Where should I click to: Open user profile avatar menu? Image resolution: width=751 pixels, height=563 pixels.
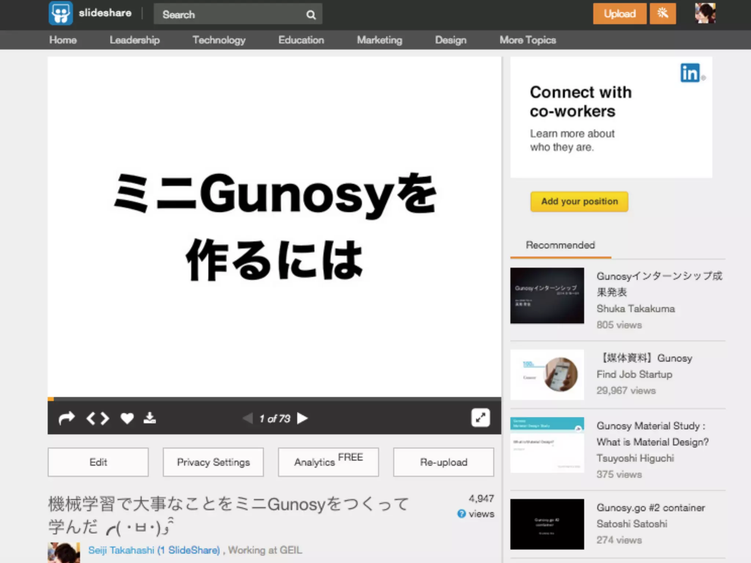click(x=705, y=14)
